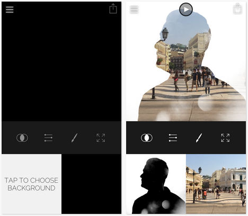Select the man silhouette thumbnail
This screenshot has width=248, height=216.
point(156,184)
